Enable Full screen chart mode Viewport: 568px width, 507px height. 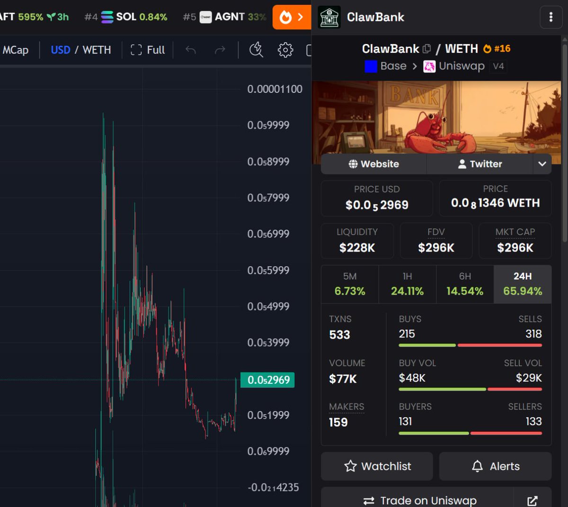click(x=147, y=49)
